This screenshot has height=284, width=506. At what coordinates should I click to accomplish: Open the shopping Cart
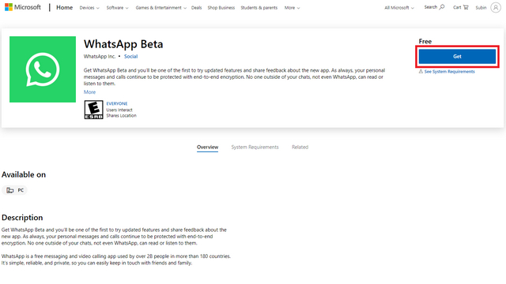pyautogui.click(x=461, y=7)
